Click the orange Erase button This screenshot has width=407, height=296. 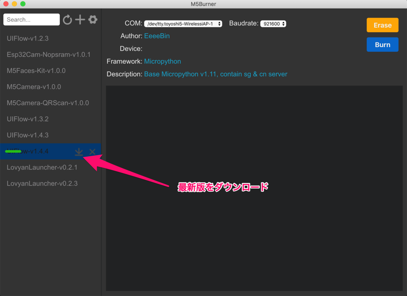click(383, 25)
